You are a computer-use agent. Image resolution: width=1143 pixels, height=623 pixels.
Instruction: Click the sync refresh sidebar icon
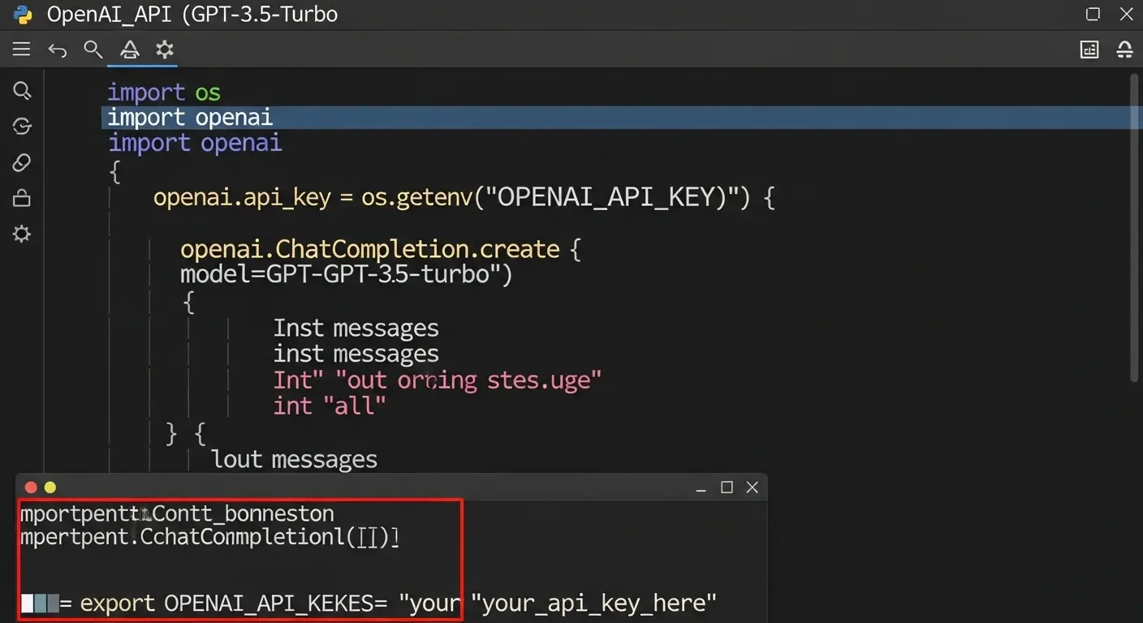(x=22, y=126)
